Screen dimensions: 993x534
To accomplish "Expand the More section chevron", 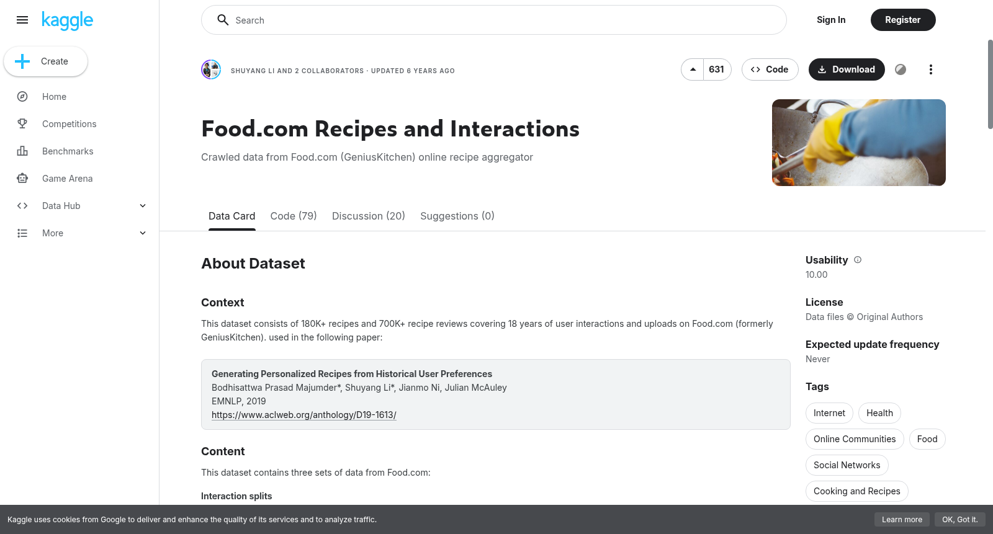I will (x=143, y=233).
